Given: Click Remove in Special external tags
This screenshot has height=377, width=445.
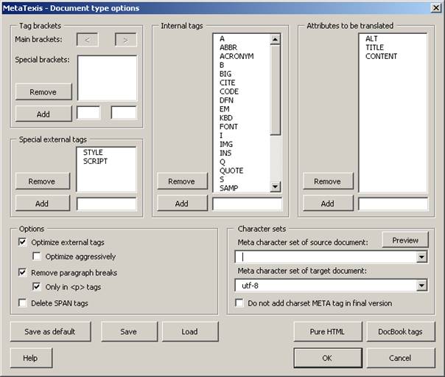Looking at the screenshot, I should pyautogui.click(x=42, y=181).
